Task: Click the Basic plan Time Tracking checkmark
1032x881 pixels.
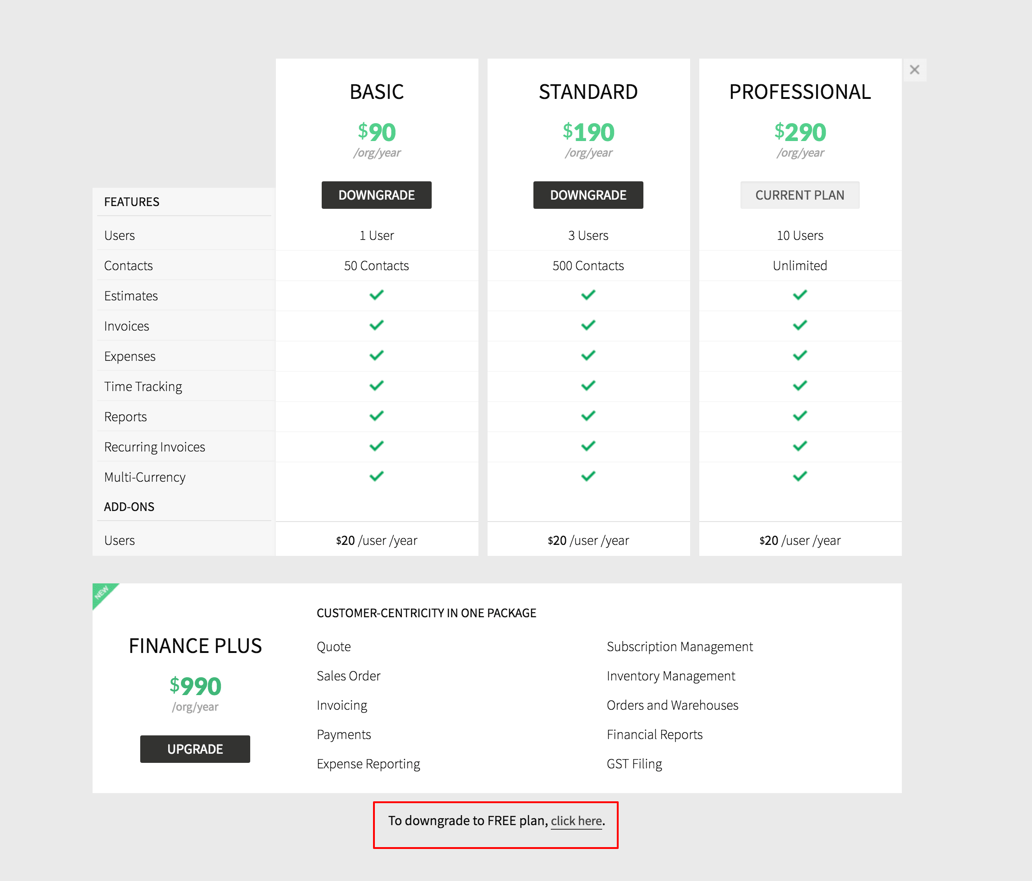Action: click(377, 386)
